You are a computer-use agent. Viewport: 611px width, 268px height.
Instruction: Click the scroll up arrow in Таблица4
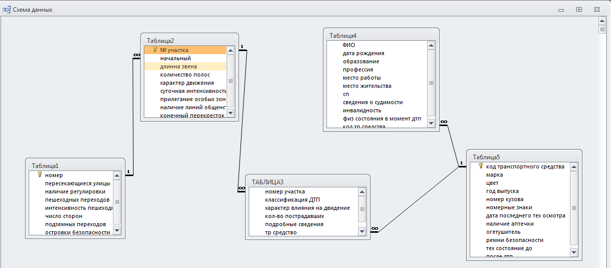(431, 45)
